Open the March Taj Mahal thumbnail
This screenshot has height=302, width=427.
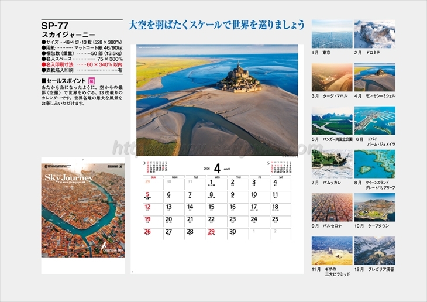pyautogui.click(x=332, y=77)
